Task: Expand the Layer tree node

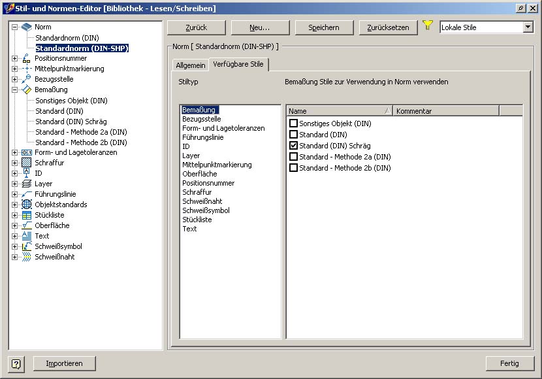Action: point(14,184)
